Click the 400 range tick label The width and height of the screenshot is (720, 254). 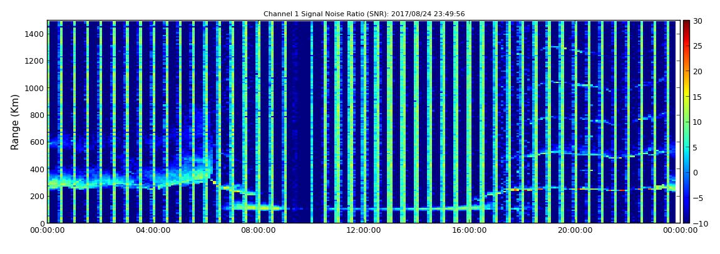point(37,169)
